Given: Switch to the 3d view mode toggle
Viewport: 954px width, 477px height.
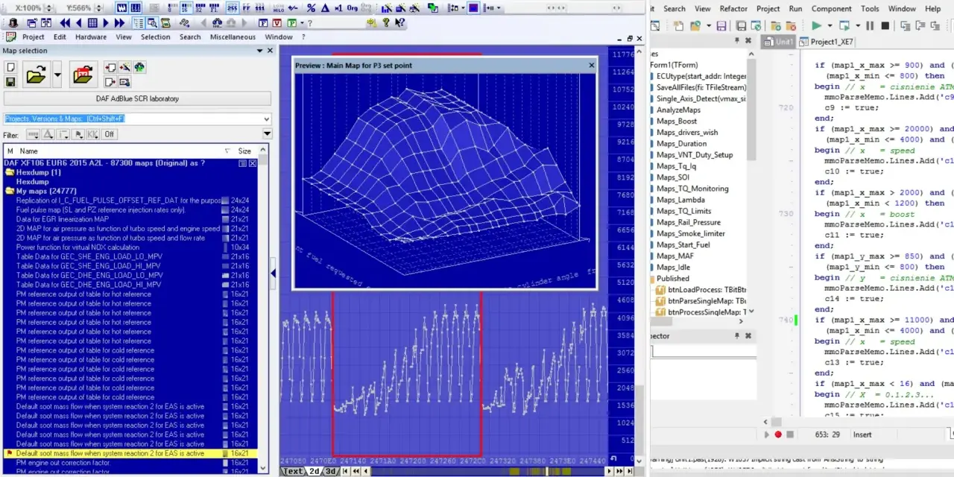Looking at the screenshot, I should click(x=329, y=471).
